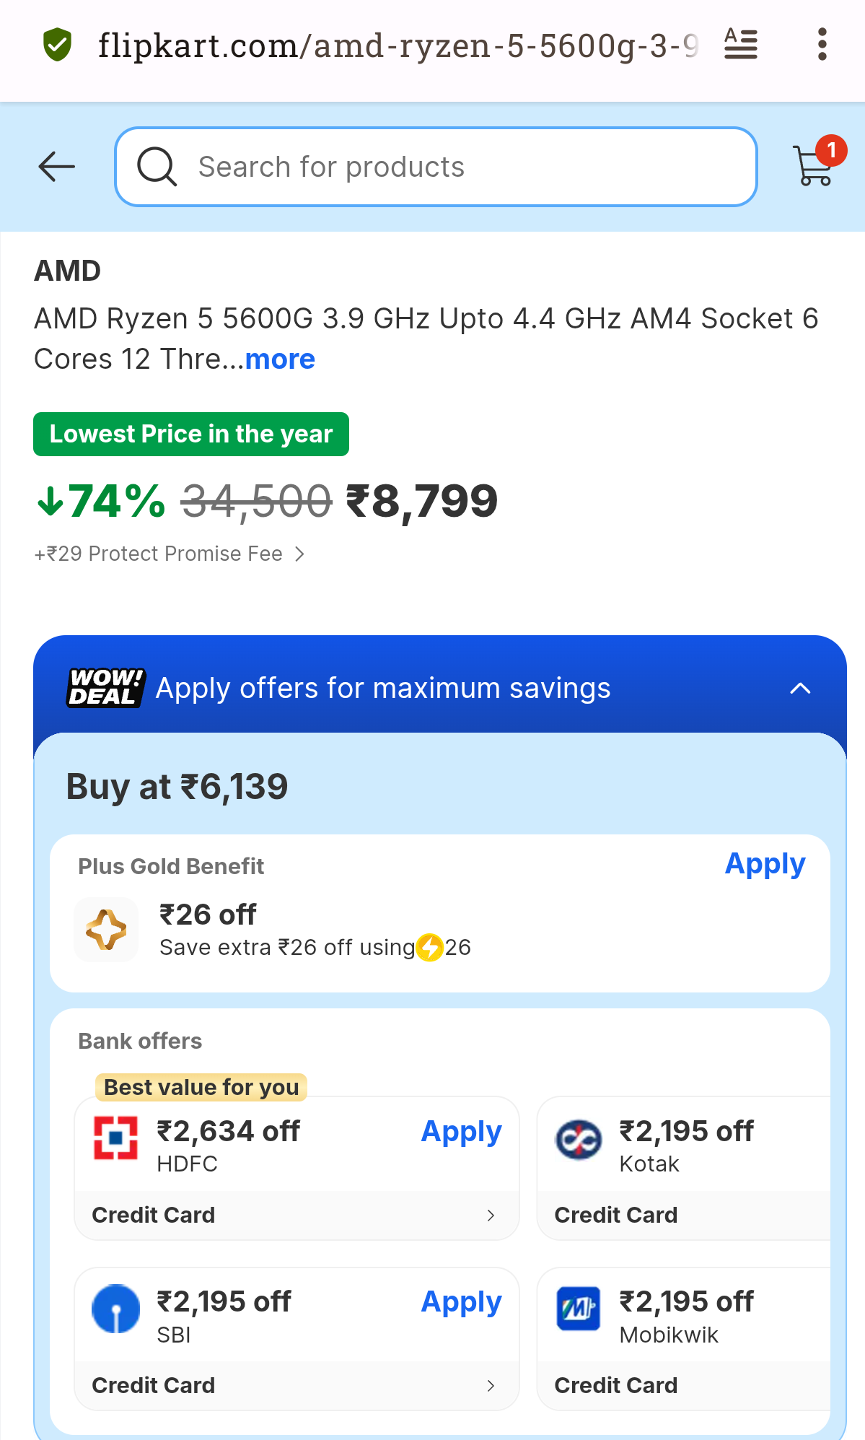Select the browser URL address text
This screenshot has width=865, height=1440.
(x=398, y=45)
